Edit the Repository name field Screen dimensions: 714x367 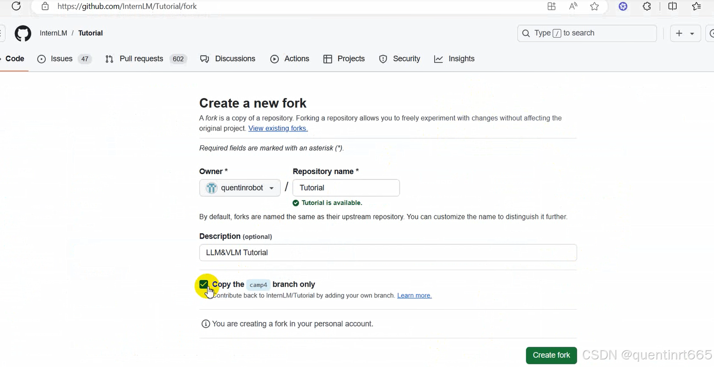(x=346, y=188)
